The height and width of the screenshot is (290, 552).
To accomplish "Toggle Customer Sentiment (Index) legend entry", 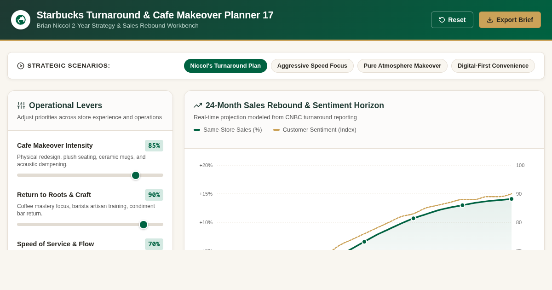I will click(x=315, y=130).
